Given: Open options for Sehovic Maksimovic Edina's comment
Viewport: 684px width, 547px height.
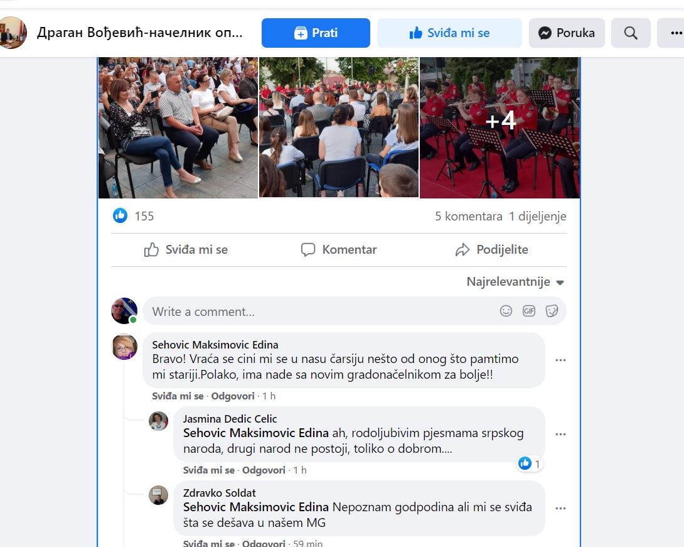Looking at the screenshot, I should coord(560,360).
